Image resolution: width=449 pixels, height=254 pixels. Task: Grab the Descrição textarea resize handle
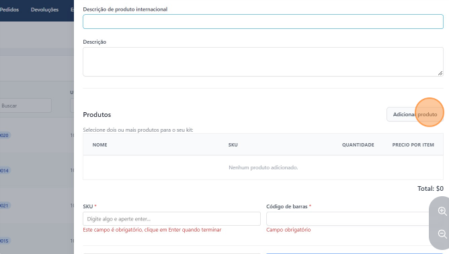(x=440, y=73)
